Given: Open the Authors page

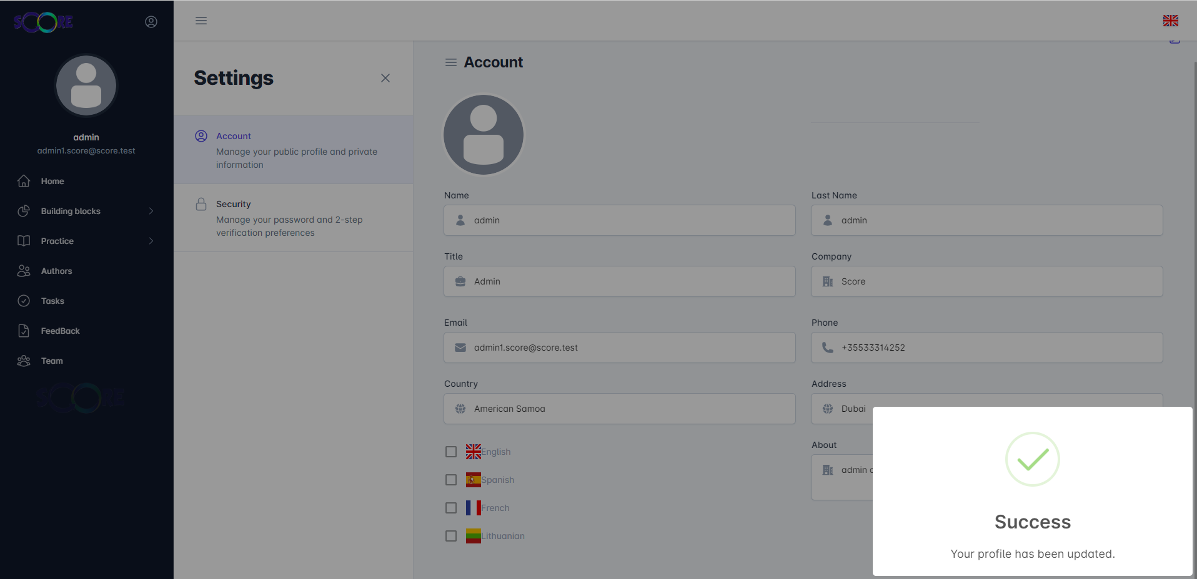Looking at the screenshot, I should pyautogui.click(x=56, y=271).
